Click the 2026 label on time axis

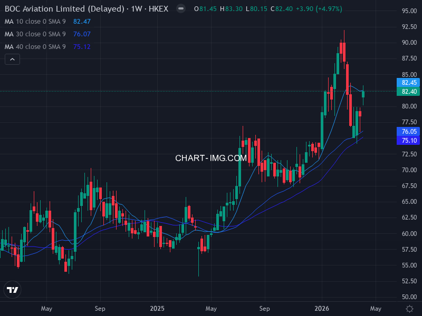[x=322, y=309]
